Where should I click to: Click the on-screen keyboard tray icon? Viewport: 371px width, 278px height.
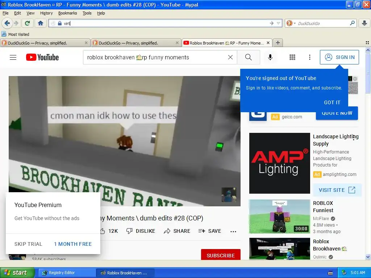pos(330,273)
